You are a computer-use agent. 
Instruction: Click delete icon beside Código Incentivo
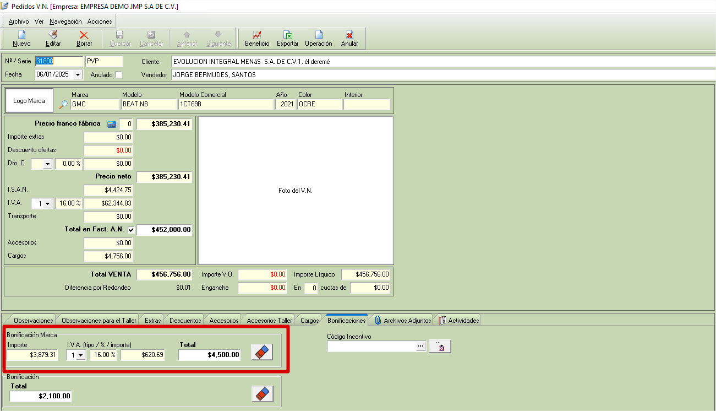440,346
